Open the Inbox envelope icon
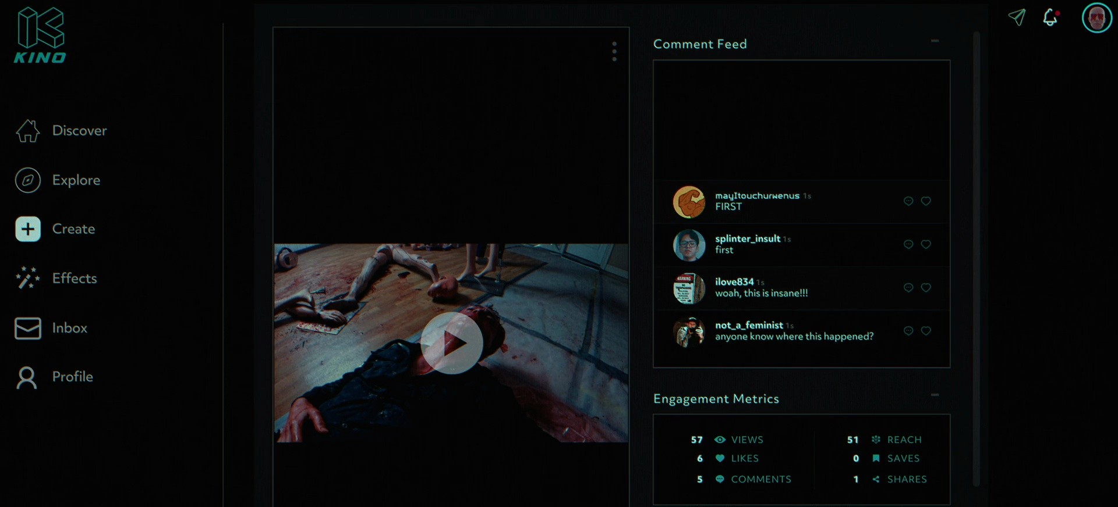The height and width of the screenshot is (507, 1118). pos(28,328)
